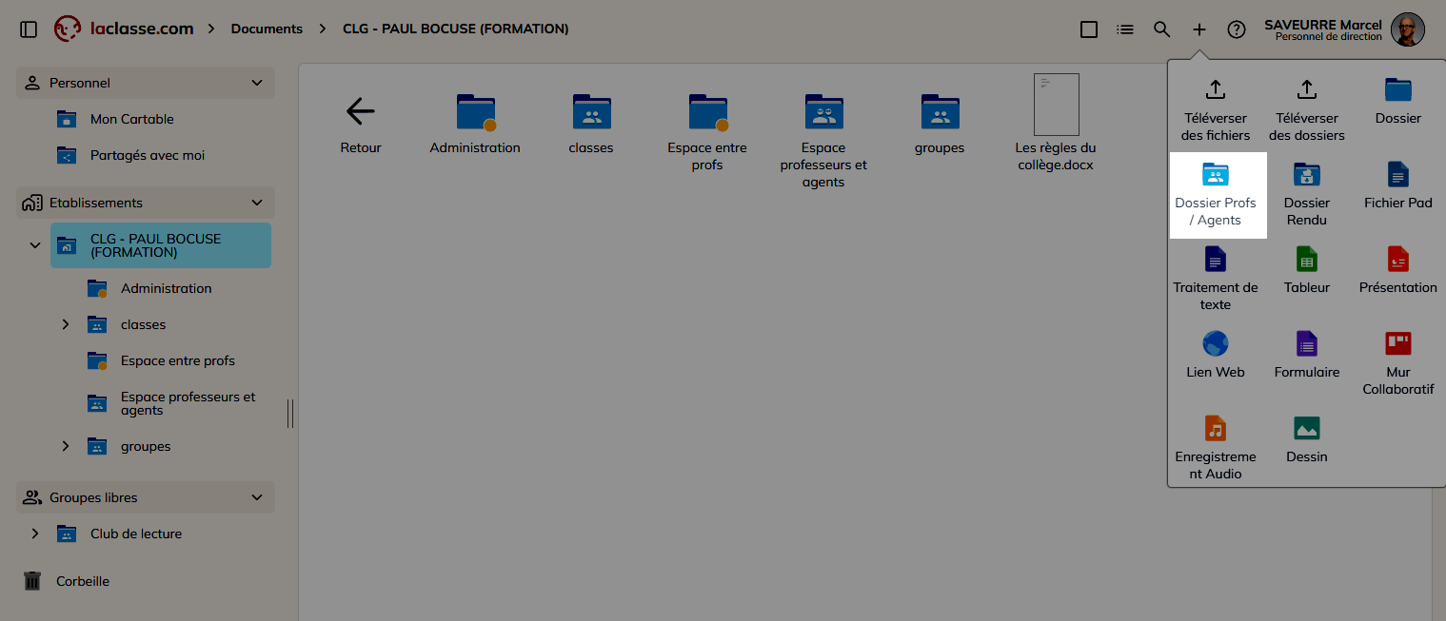This screenshot has height=621, width=1446.
Task: Add a Lien Web
Action: pyautogui.click(x=1216, y=355)
